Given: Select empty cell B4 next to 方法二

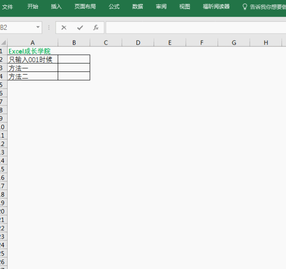Looking at the screenshot, I should [74, 76].
